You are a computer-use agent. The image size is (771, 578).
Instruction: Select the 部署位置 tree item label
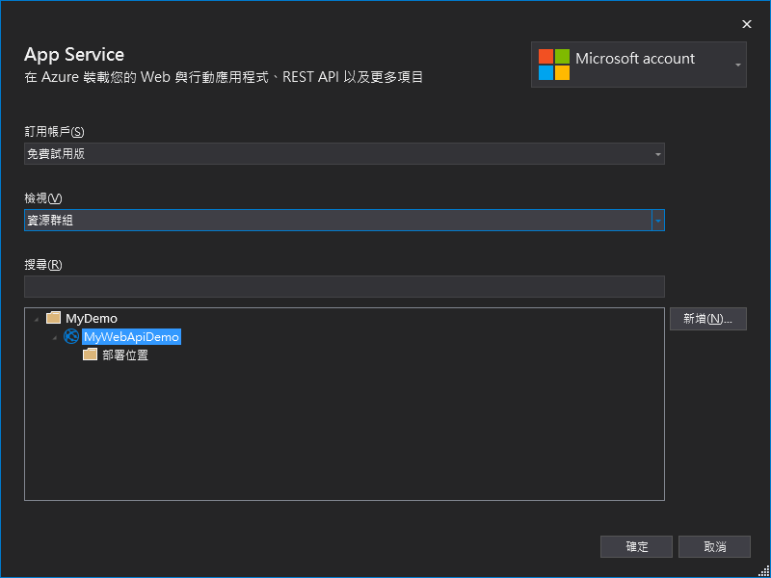(x=125, y=355)
